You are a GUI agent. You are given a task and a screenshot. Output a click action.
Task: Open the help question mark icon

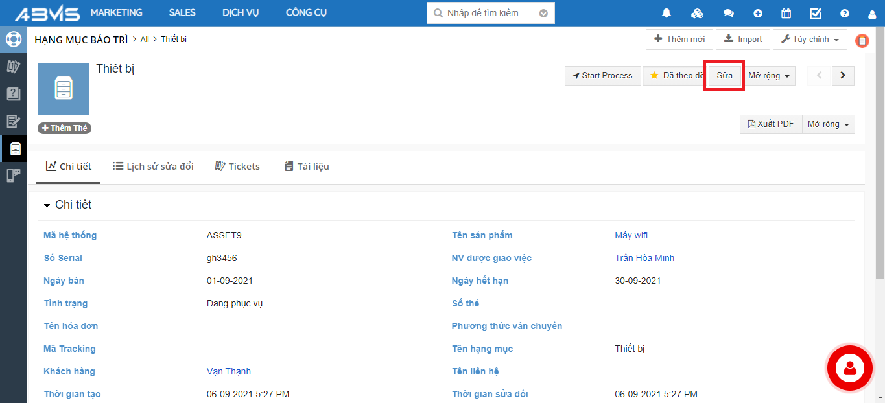844,14
